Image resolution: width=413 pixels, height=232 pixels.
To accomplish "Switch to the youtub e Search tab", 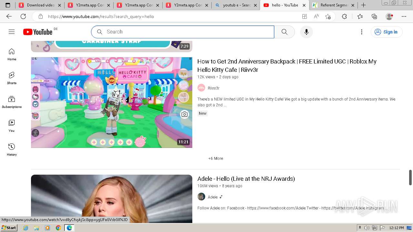I will [x=236, y=5].
